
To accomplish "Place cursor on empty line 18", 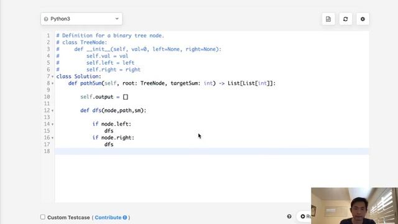I will [211, 151].
